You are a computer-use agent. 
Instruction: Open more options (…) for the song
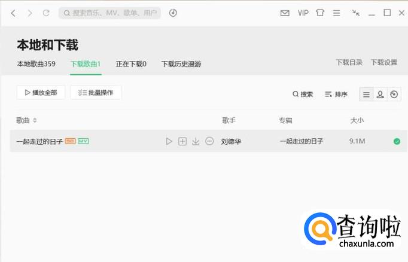[209, 141]
